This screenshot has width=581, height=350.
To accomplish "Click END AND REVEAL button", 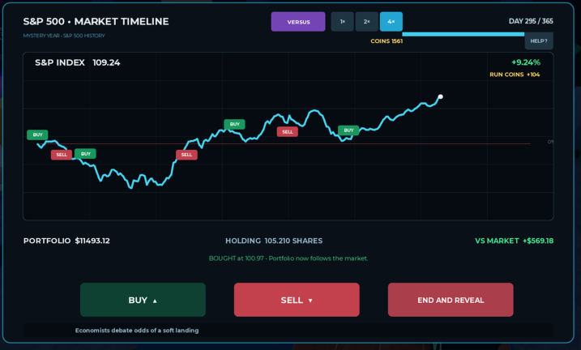I will click(451, 300).
